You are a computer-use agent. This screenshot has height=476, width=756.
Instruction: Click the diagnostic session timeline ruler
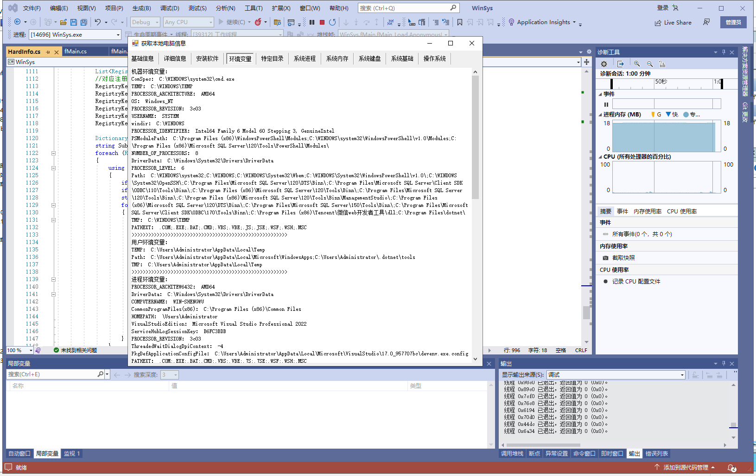coord(667,84)
